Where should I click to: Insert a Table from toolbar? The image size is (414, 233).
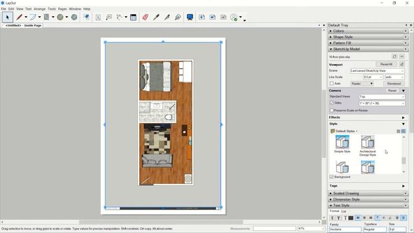[x=133, y=17]
